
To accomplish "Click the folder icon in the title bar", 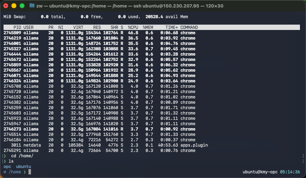I will (32, 5).
